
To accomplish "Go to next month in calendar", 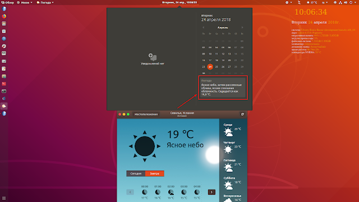I will 242,27.
